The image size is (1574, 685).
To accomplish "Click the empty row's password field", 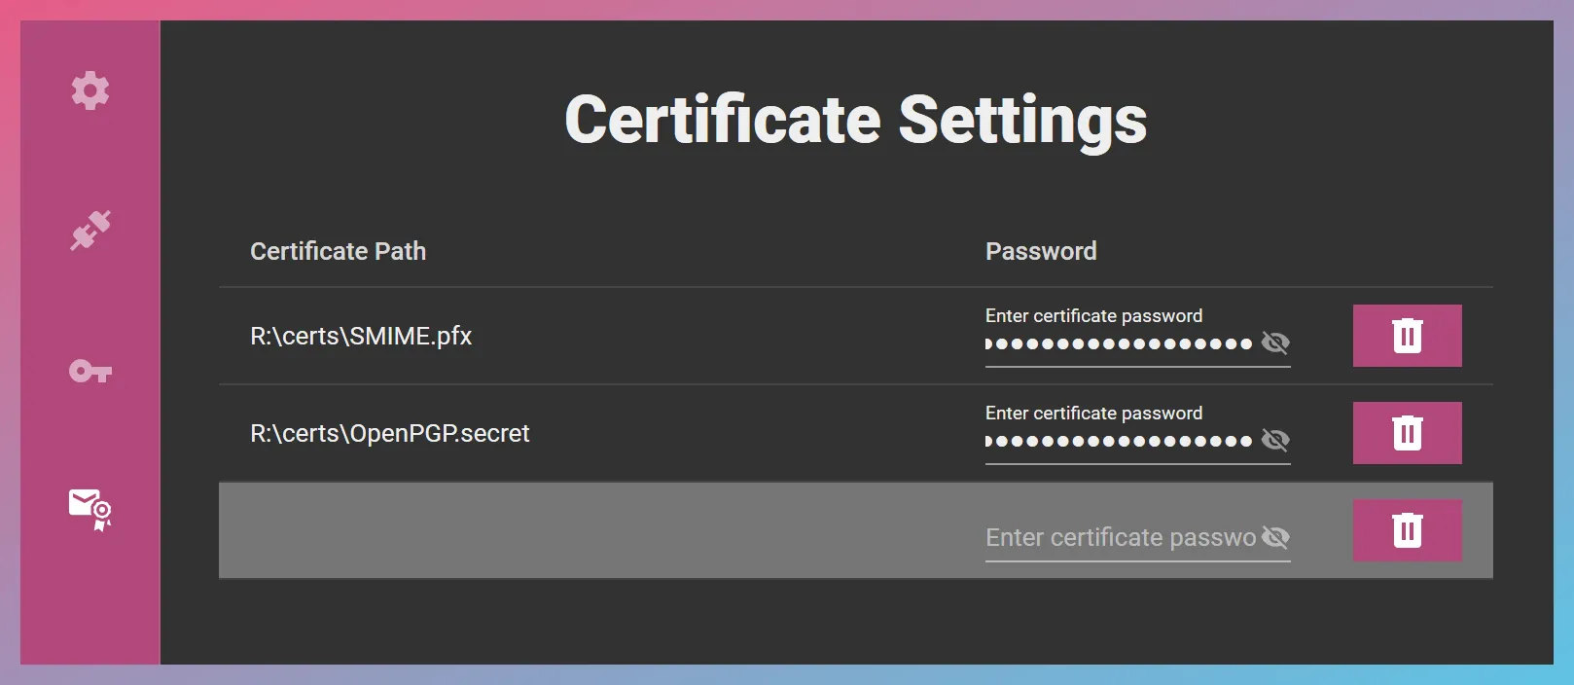I will click(x=1109, y=536).
